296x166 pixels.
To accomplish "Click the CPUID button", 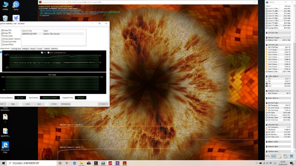I will pyautogui.click(x=54, y=104).
